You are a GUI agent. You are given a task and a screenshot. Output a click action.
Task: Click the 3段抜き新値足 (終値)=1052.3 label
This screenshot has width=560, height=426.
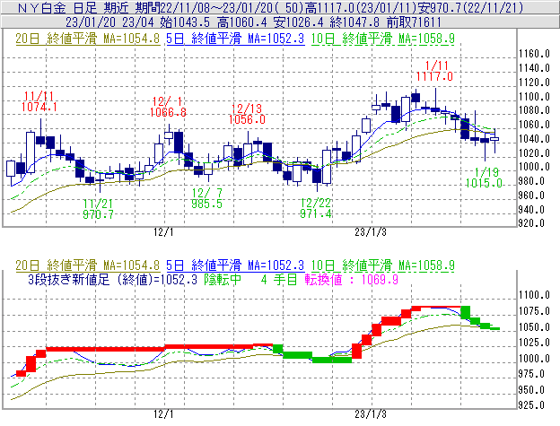coord(112,279)
